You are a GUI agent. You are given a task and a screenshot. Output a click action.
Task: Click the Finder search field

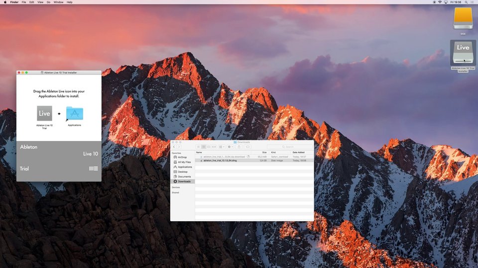coord(290,147)
